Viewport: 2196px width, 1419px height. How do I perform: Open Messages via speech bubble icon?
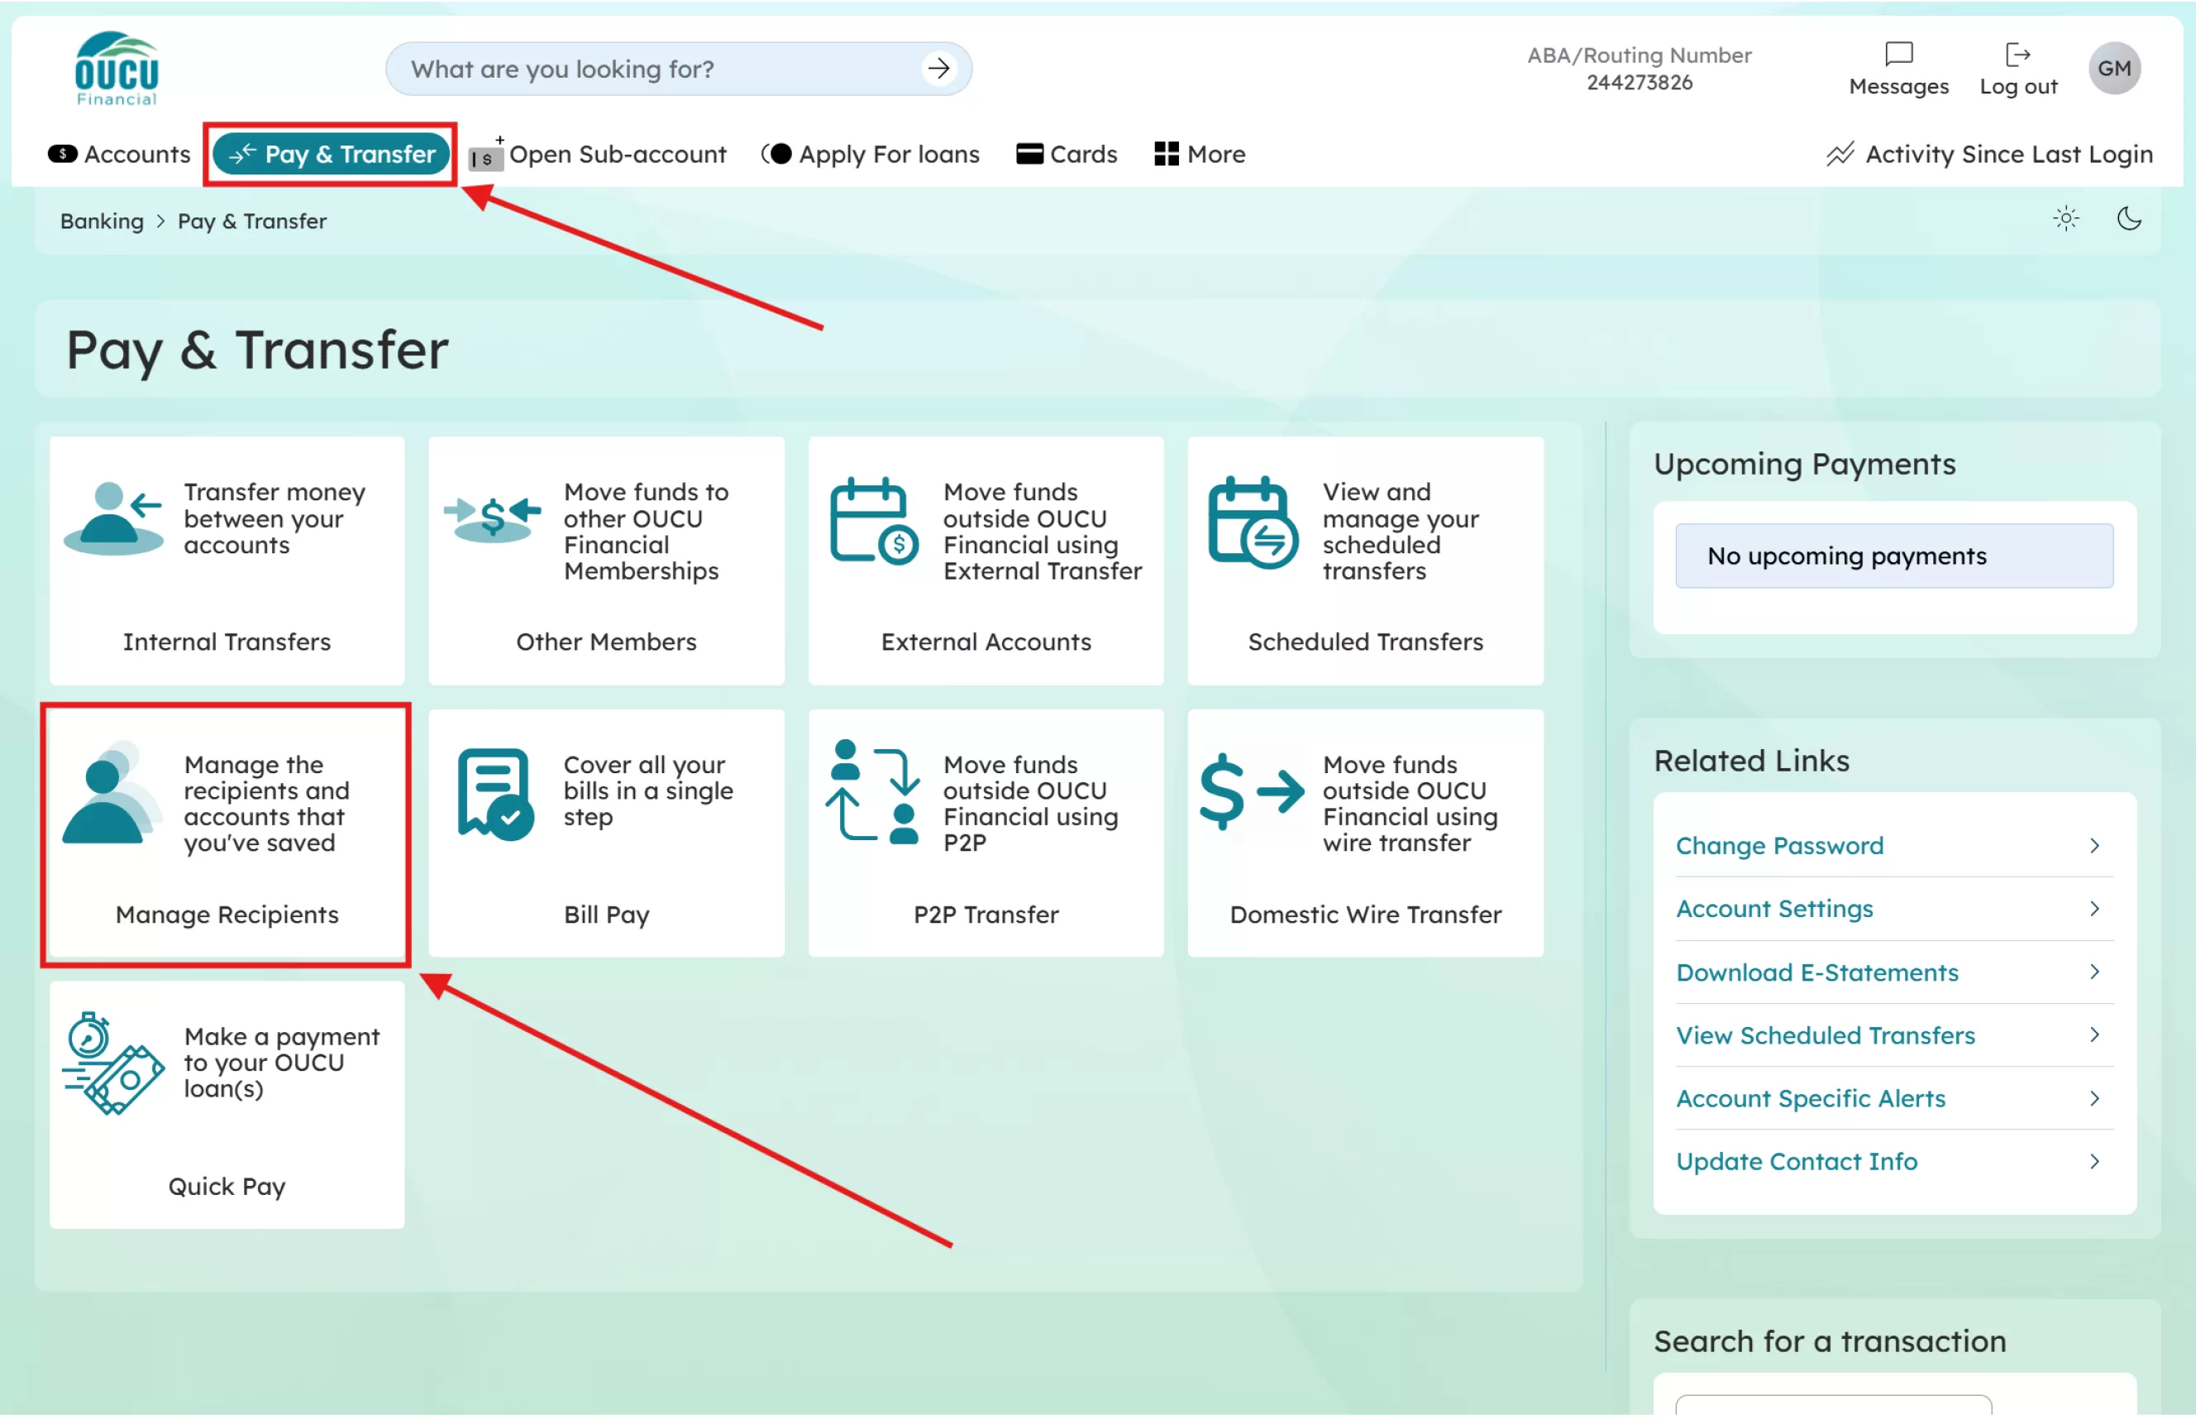[1898, 55]
